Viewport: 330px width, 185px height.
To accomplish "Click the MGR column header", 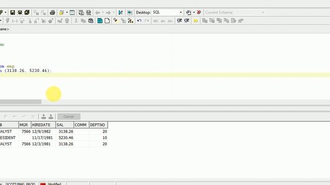I will click(25, 125).
